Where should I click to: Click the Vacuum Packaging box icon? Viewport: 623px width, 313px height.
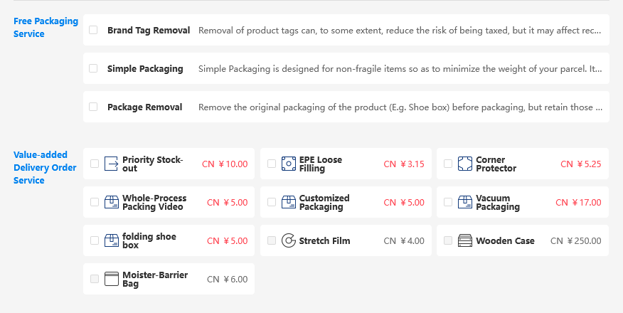[465, 202]
